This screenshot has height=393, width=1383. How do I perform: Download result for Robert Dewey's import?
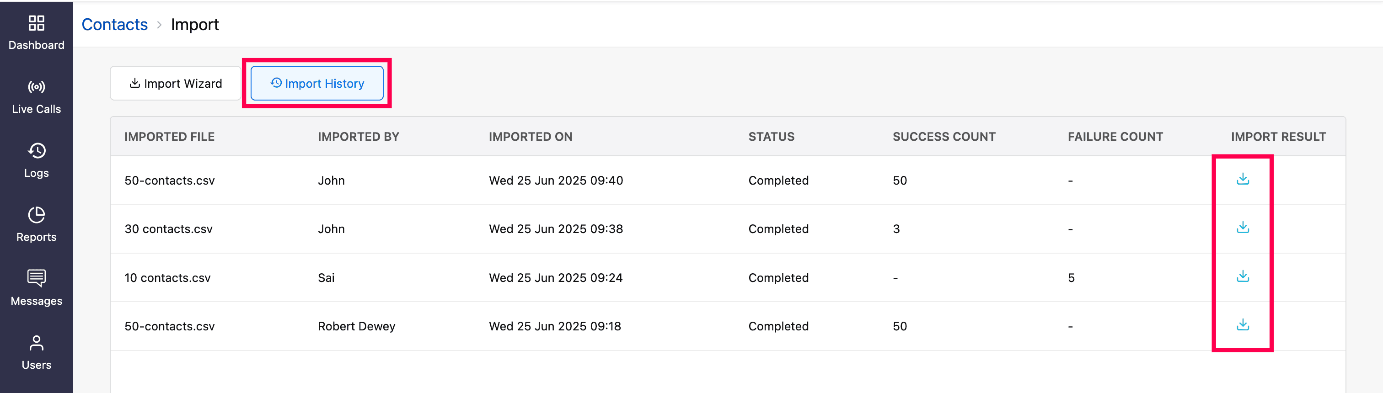(1242, 325)
